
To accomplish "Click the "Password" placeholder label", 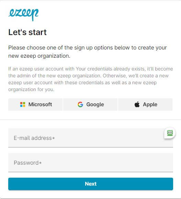I will 26,163.
